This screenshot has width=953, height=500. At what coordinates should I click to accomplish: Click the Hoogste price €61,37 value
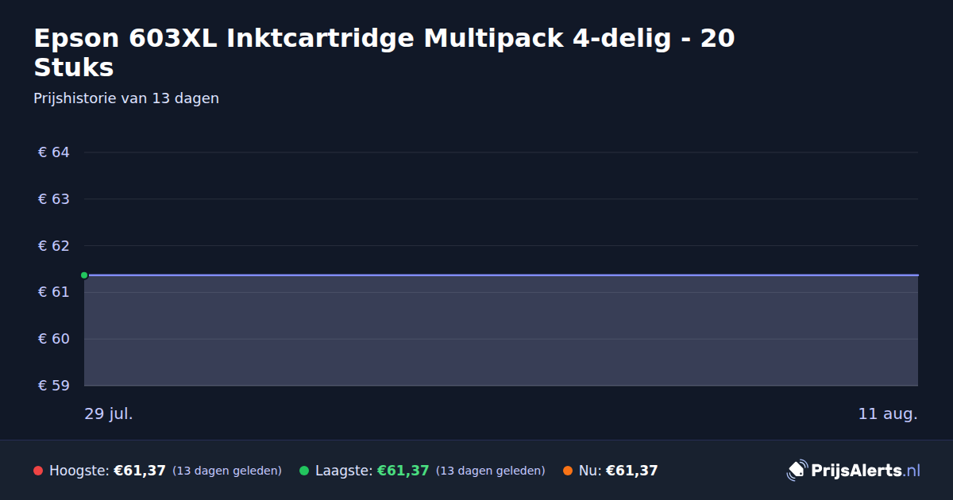coord(140,471)
